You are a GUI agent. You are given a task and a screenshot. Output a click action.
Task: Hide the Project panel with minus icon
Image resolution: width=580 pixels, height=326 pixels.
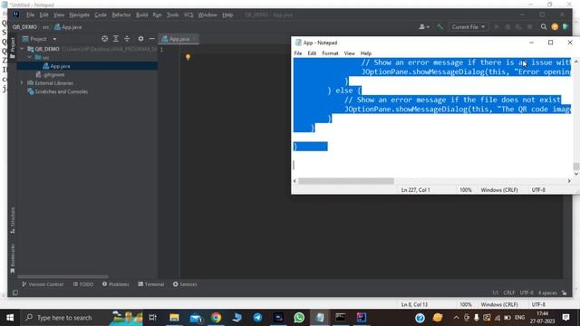(x=151, y=39)
